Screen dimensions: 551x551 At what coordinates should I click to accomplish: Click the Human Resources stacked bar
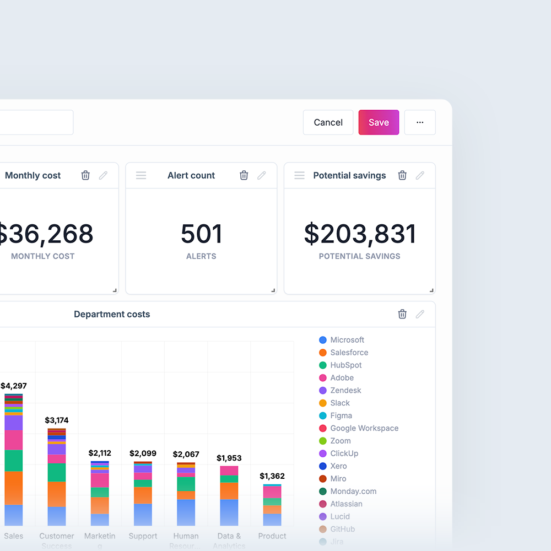click(x=186, y=494)
